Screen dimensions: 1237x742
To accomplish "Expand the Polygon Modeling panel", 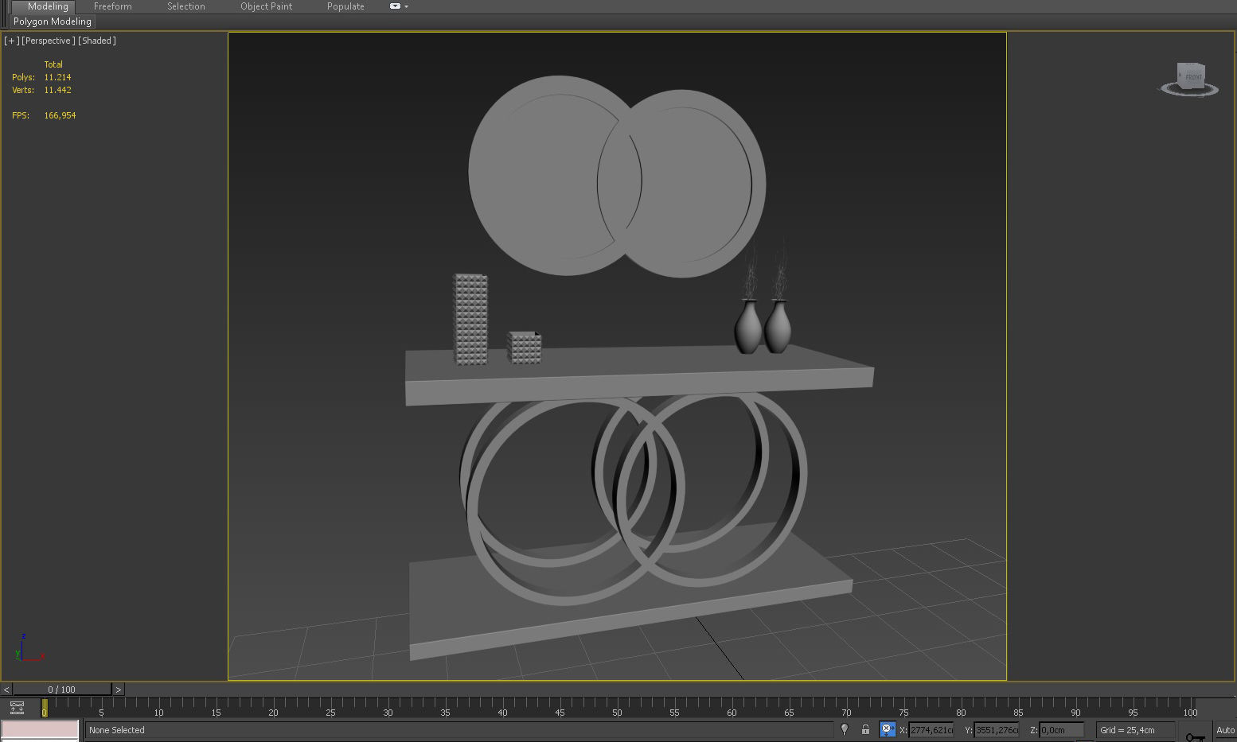I will [53, 21].
